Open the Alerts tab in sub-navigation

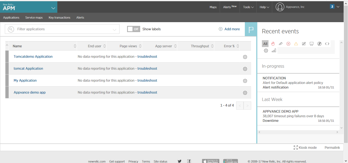[x=80, y=18]
